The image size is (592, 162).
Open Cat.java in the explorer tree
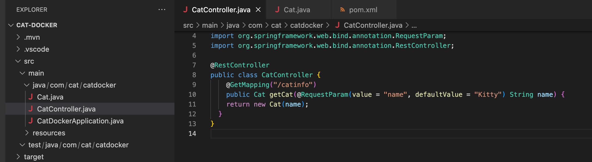90,97
